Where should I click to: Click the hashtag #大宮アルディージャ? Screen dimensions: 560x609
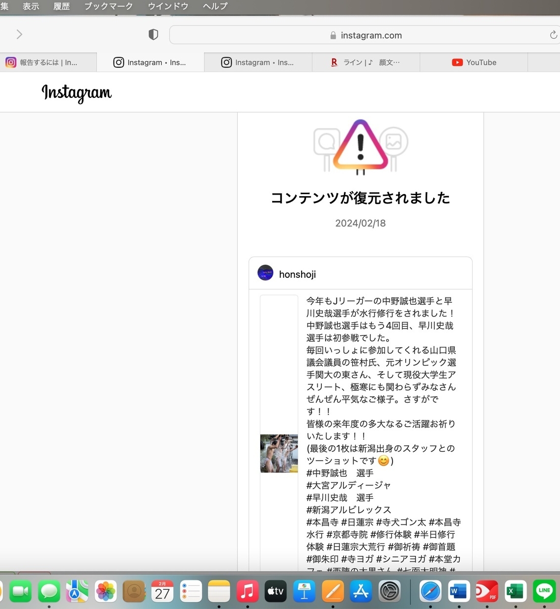pyautogui.click(x=349, y=485)
